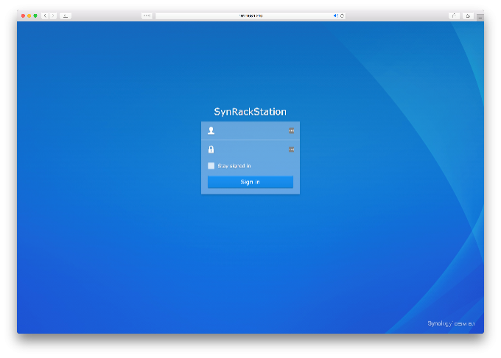
Task: Click the Synology logo in bottom corner
Action: pos(452,323)
